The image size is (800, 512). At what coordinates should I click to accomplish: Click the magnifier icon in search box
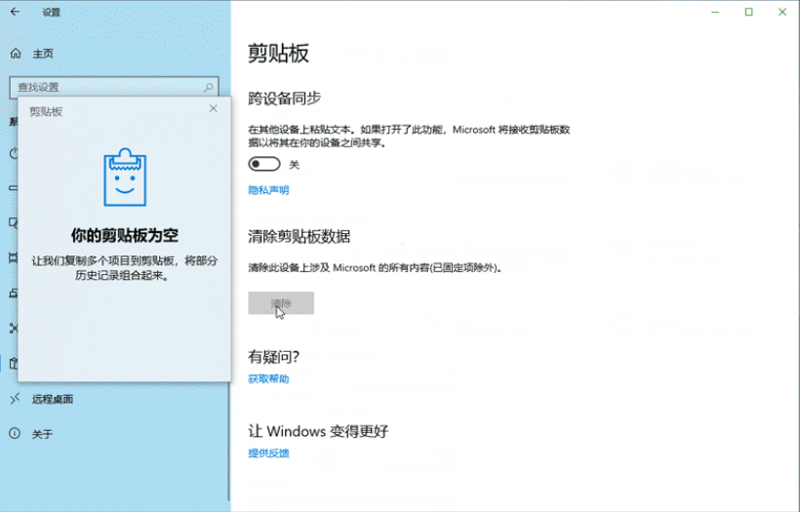pos(209,87)
